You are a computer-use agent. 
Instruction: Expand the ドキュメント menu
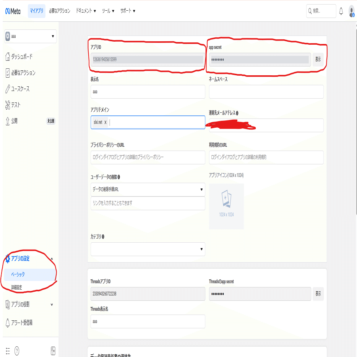pos(86,11)
